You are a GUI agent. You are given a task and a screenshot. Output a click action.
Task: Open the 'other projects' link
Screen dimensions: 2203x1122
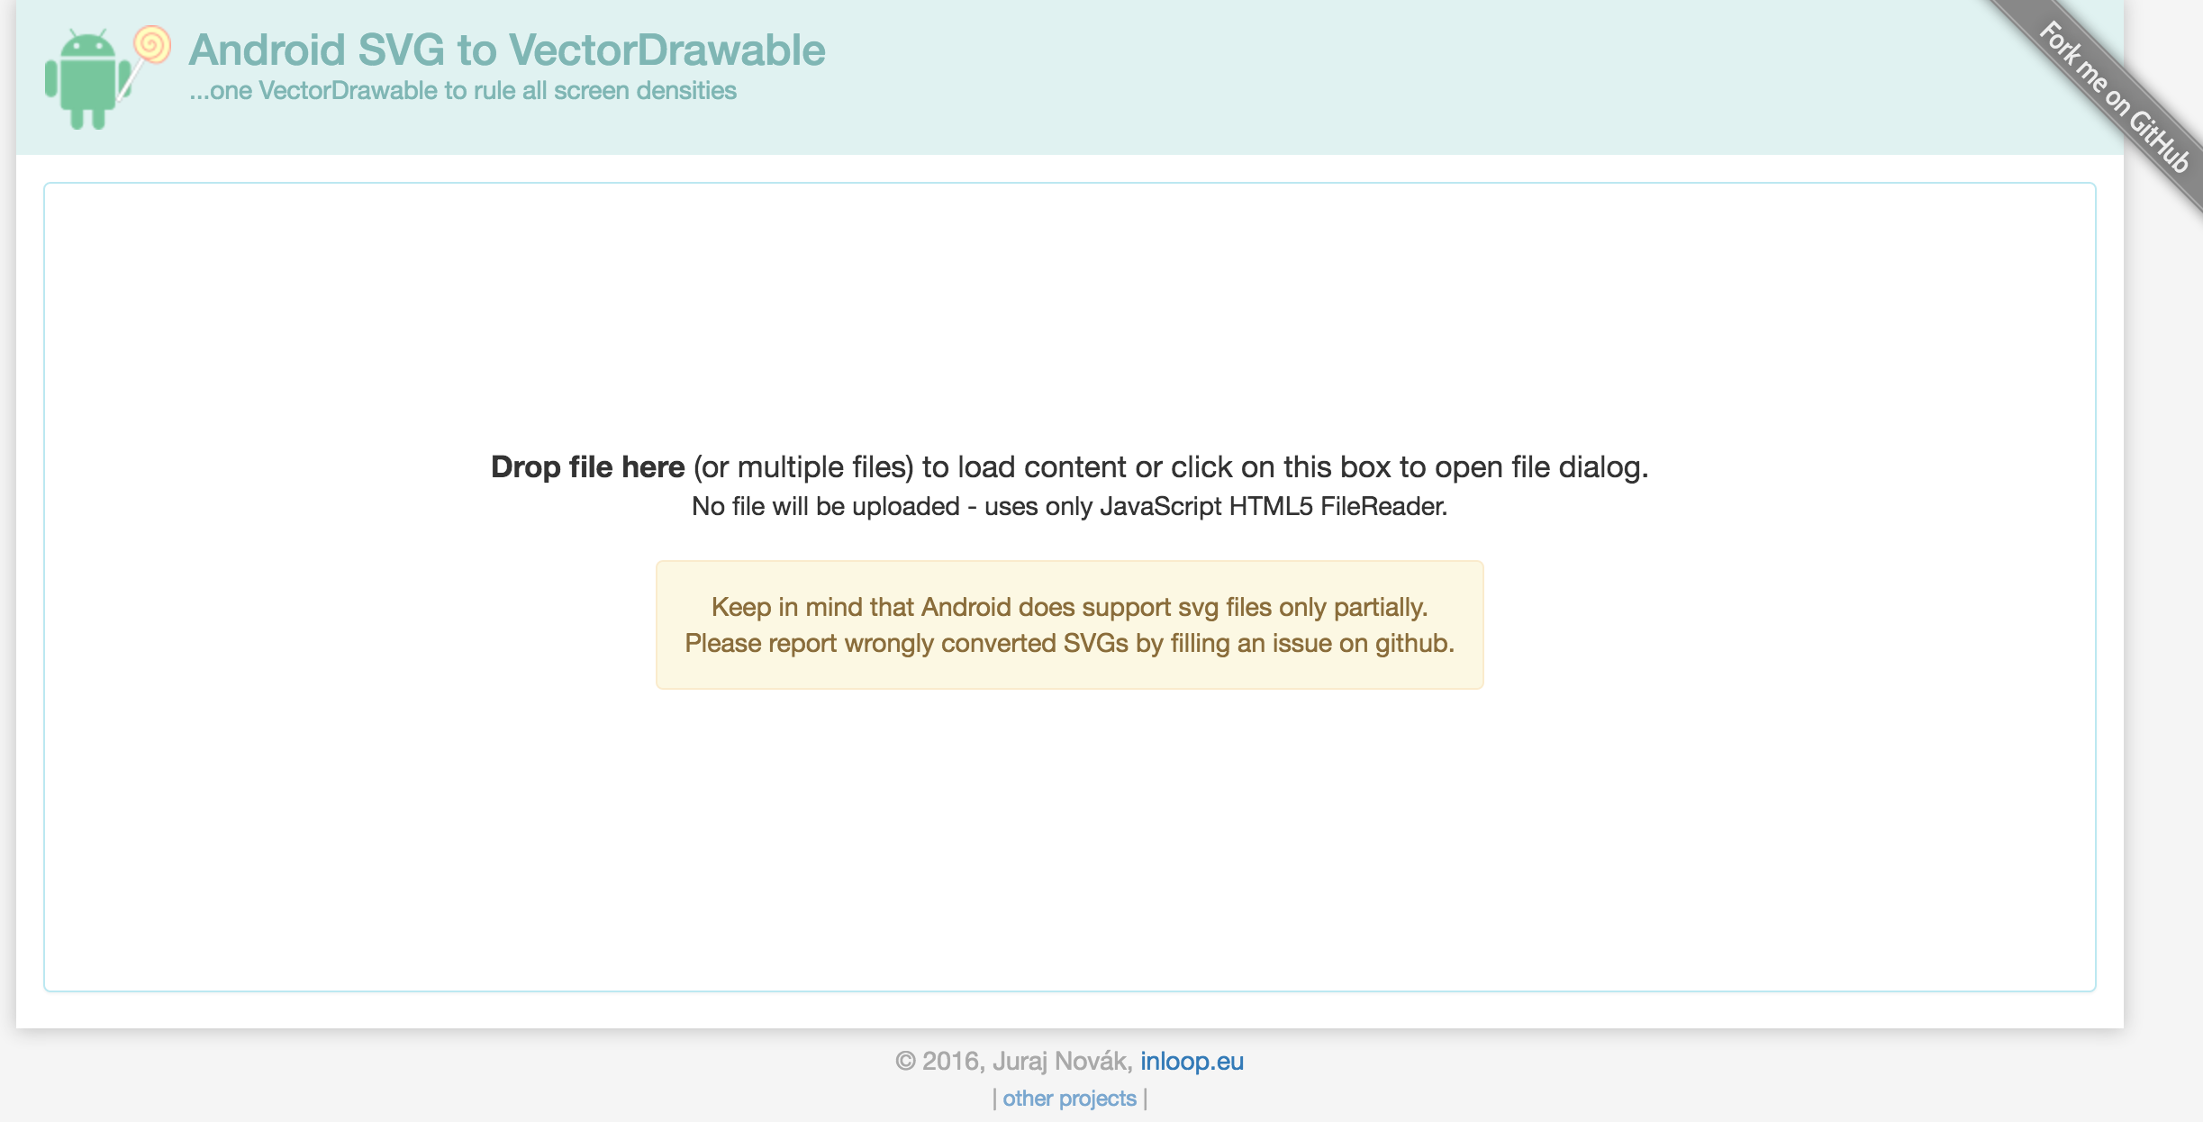click(x=1069, y=1099)
